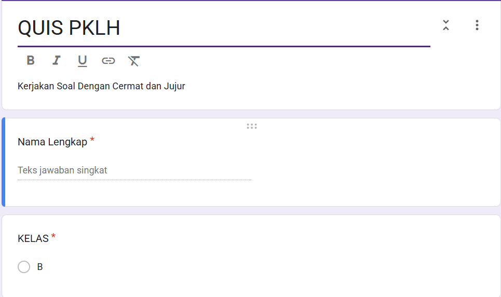The image size is (501, 297).
Task: Edit description Kerjakan Soal Dengan Cermat dan Jujur
Action: coord(101,86)
